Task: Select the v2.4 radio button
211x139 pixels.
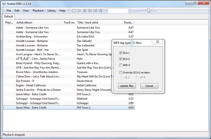Action: click(x=138, y=77)
